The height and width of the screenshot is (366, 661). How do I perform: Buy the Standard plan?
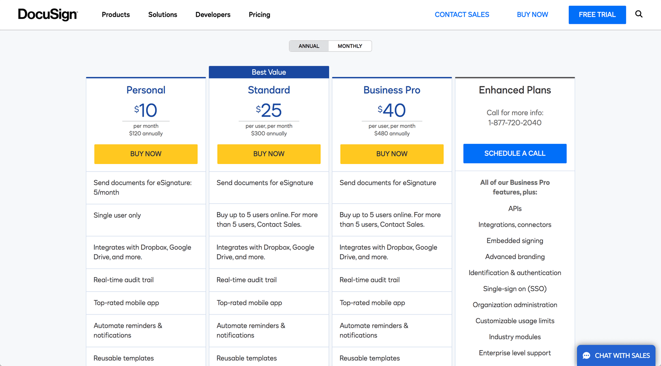pos(269,154)
